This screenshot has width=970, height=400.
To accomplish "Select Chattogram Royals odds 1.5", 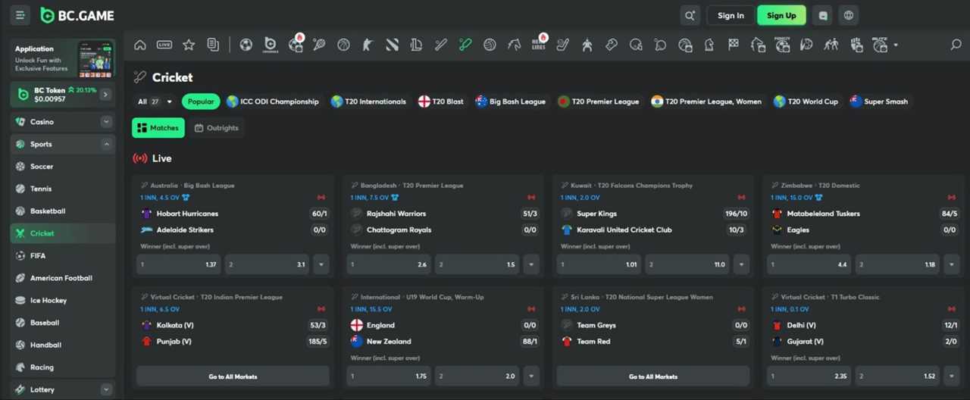I will [x=477, y=264].
